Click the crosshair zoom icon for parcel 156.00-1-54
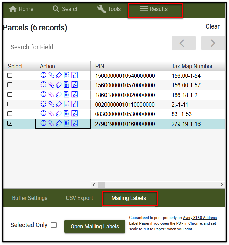 tap(43, 75)
